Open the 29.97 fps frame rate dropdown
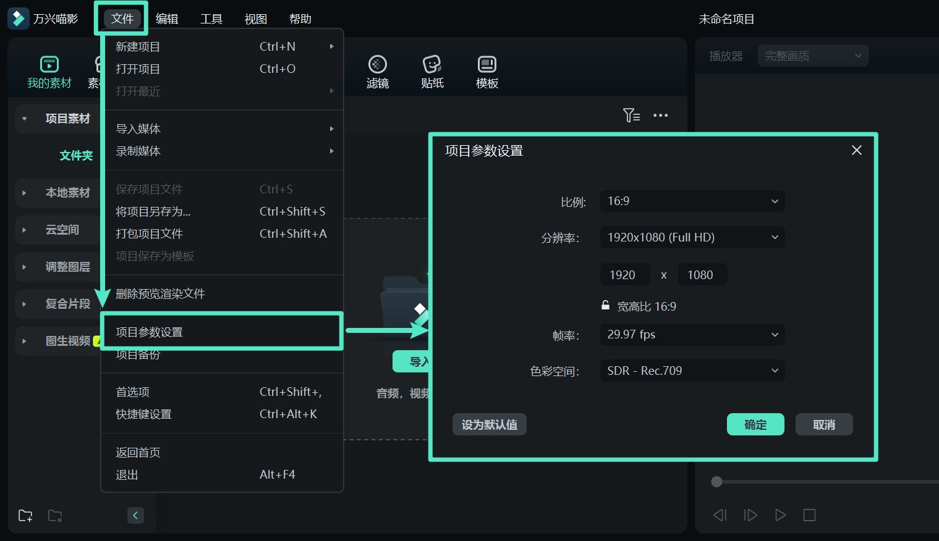939x541 pixels. click(x=692, y=335)
